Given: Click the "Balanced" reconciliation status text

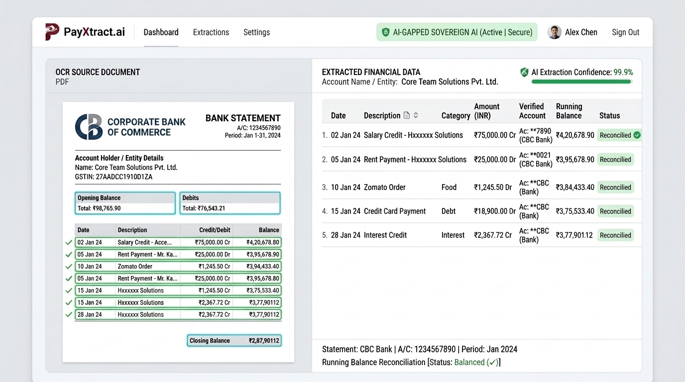Looking at the screenshot, I should point(469,363).
